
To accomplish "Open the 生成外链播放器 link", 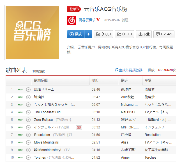I will click(130, 70).
